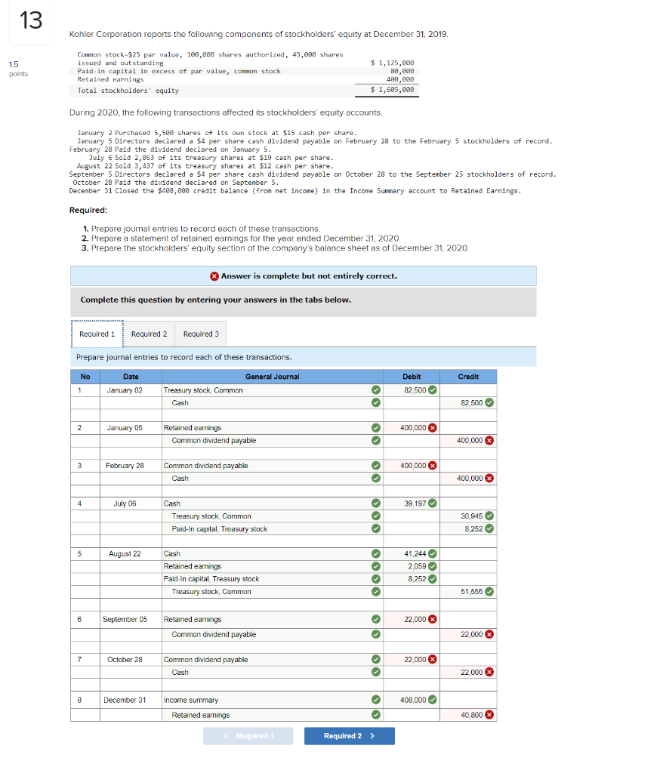Click the General Journal column header
The width and height of the screenshot is (663, 773).
(273, 377)
